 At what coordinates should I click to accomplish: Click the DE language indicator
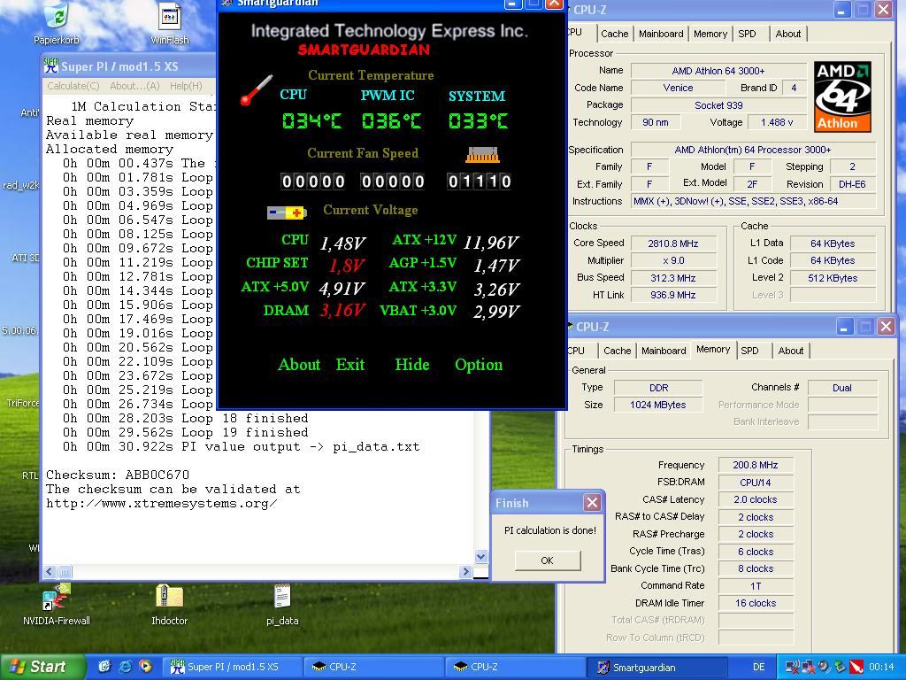[x=758, y=667]
